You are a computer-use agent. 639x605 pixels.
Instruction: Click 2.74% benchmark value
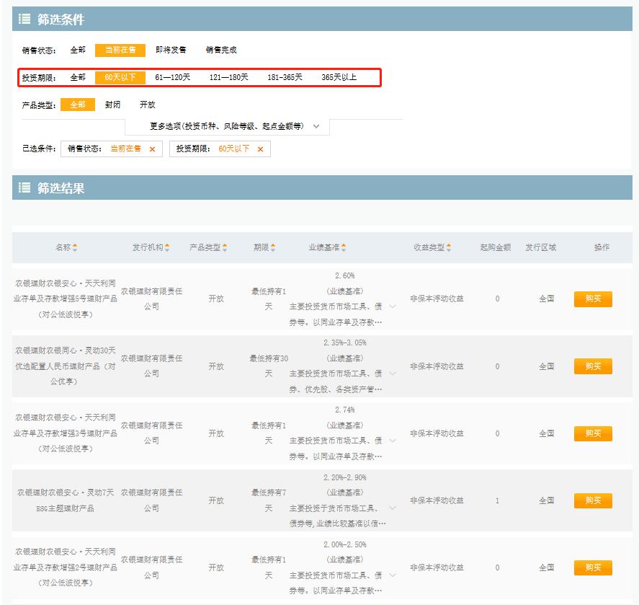345,410
